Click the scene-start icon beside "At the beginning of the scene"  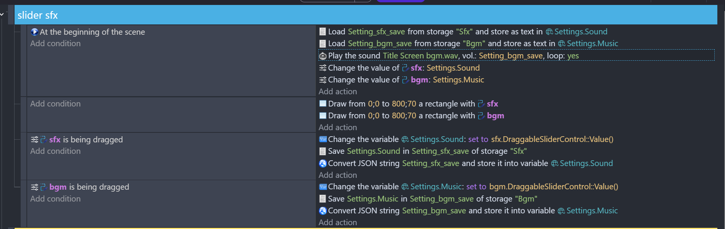pos(34,32)
